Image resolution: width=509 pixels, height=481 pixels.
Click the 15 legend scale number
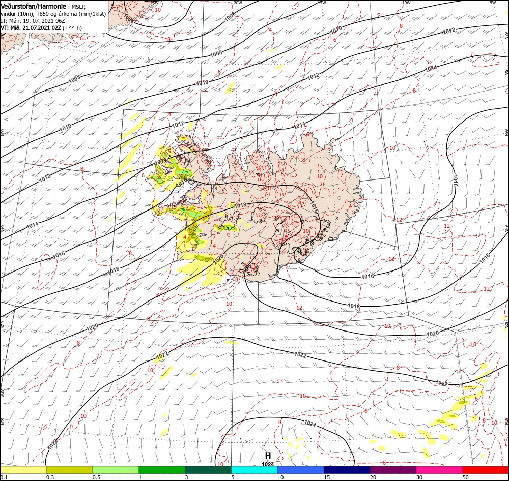[x=327, y=477]
